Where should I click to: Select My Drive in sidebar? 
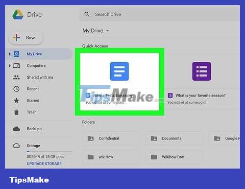pos(39,54)
